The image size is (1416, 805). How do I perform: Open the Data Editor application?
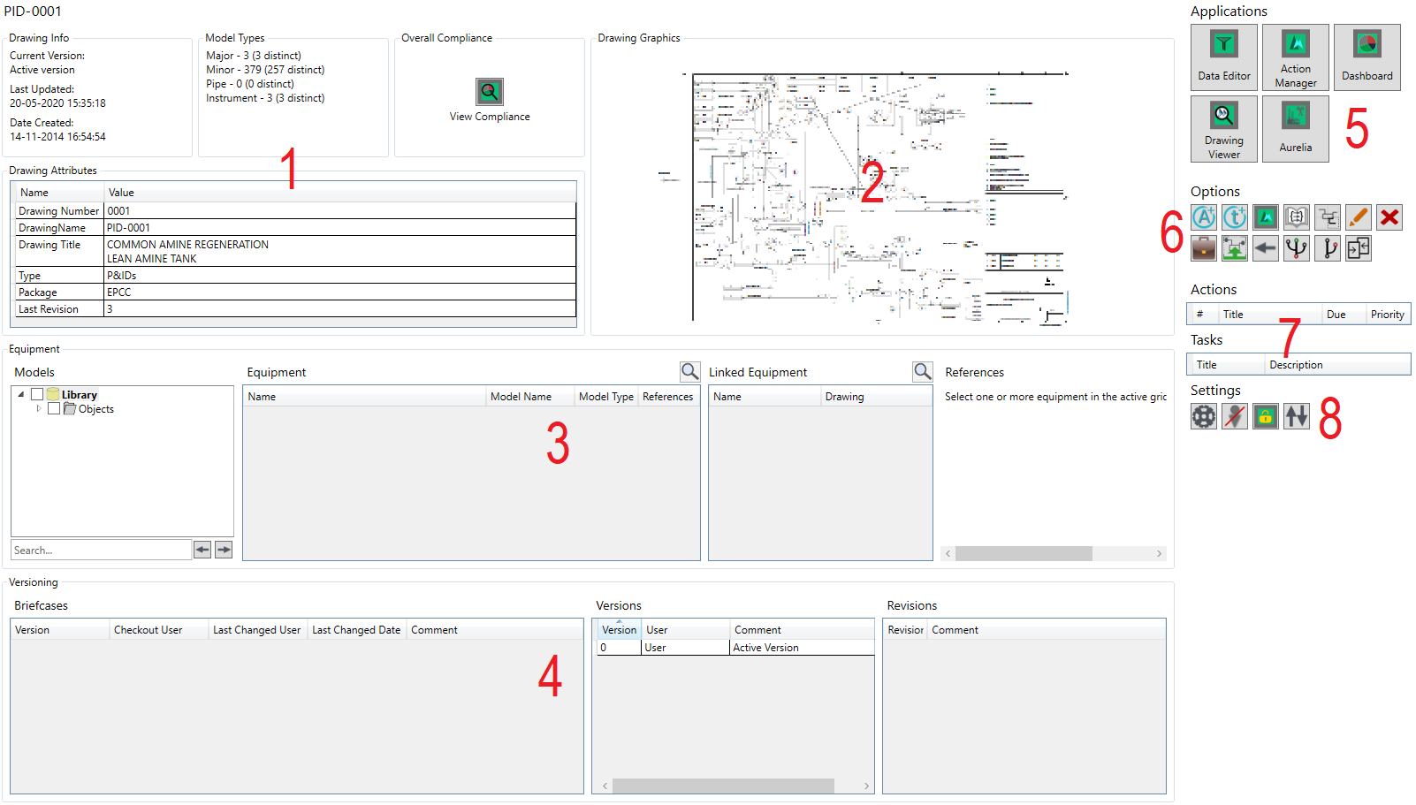pyautogui.click(x=1223, y=57)
